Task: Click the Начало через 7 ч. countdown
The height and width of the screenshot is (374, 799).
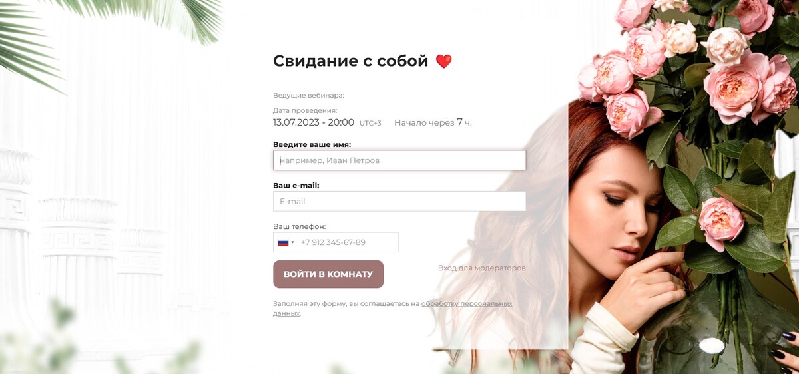Action: pyautogui.click(x=433, y=122)
